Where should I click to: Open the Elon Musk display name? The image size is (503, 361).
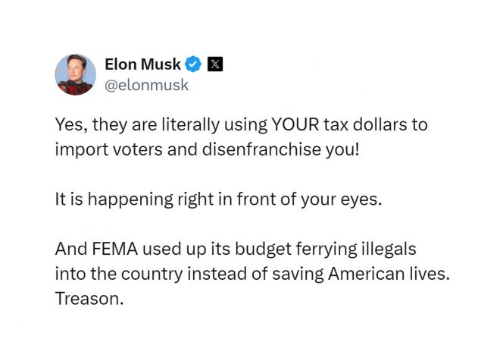143,64
